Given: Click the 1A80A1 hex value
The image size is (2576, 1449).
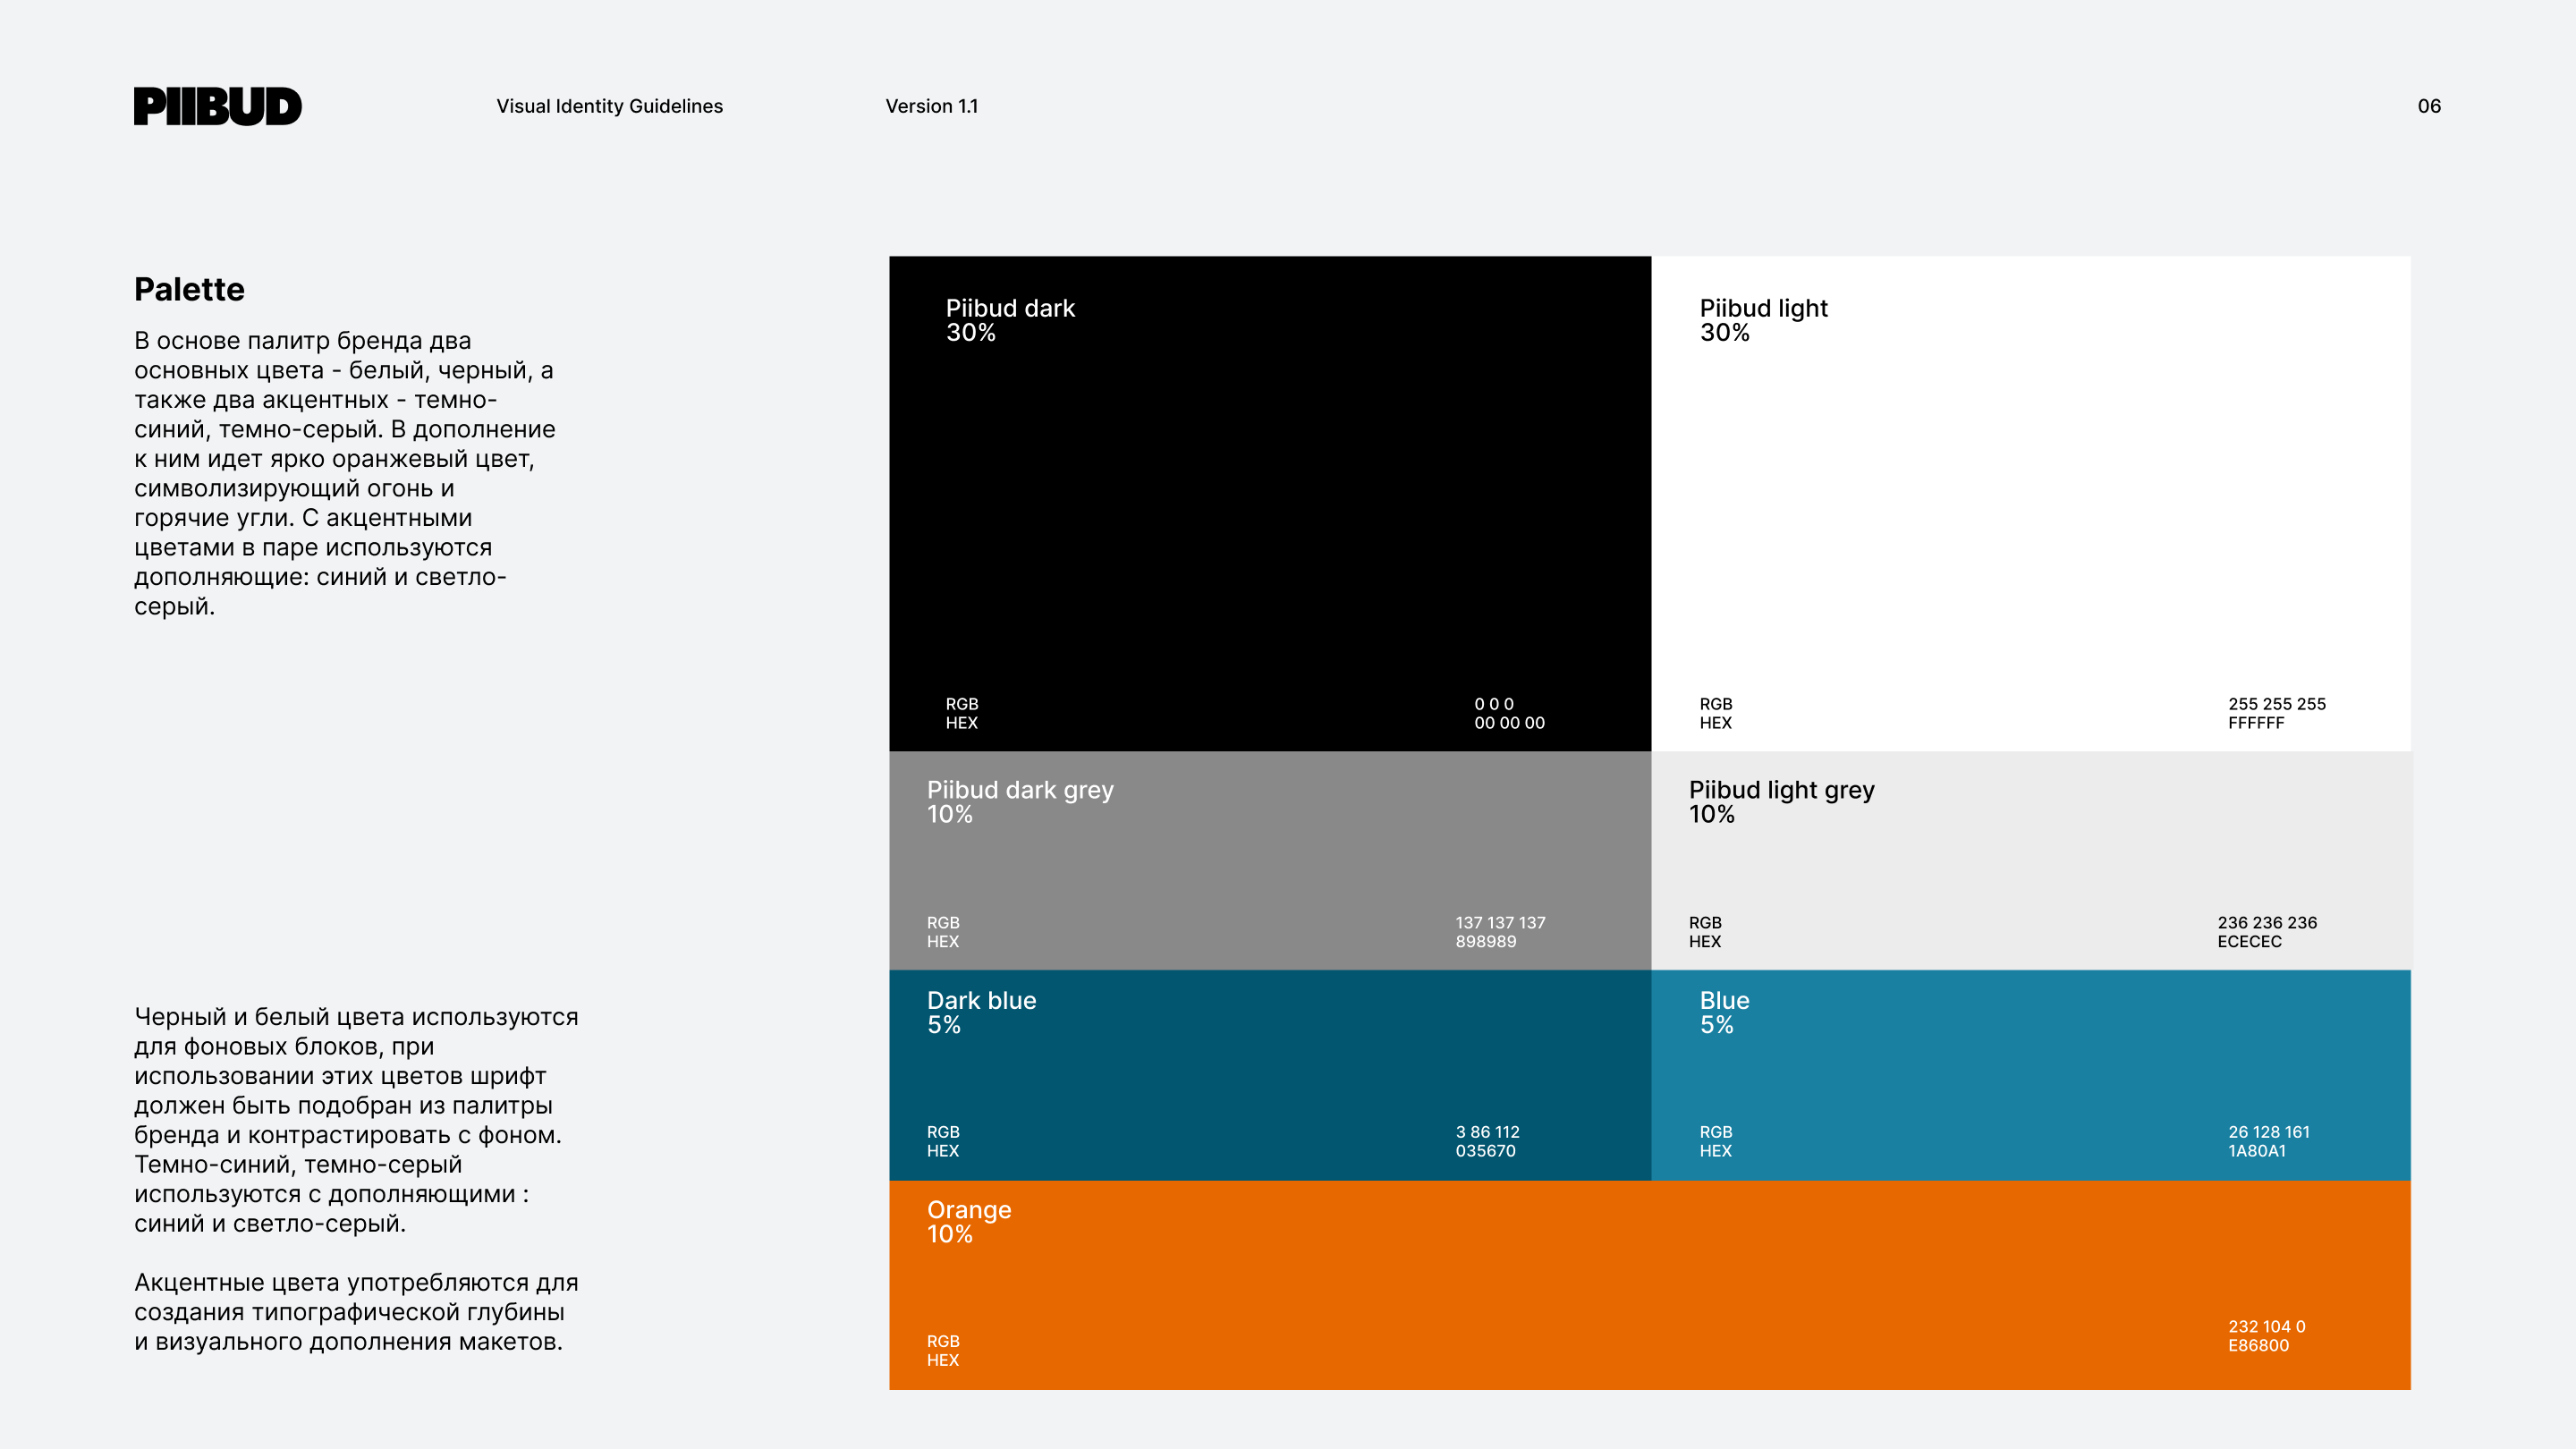Looking at the screenshot, I should click(2256, 1150).
